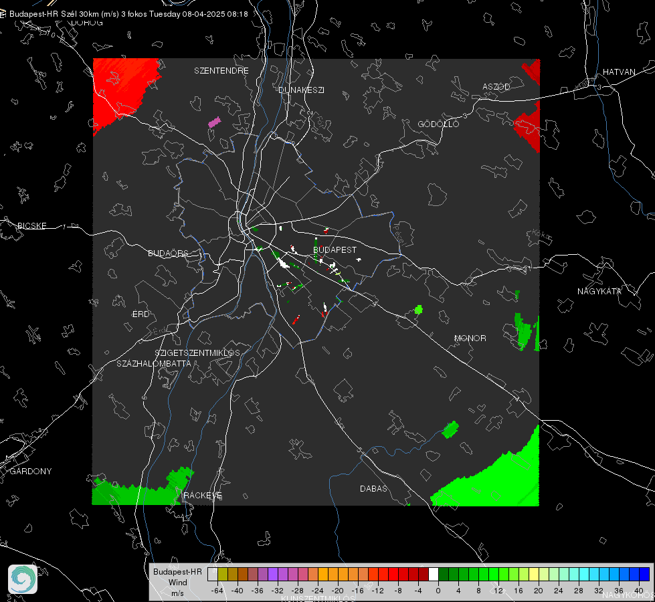Click the '-64' value on the legend scale
The image size is (655, 602).
[217, 591]
